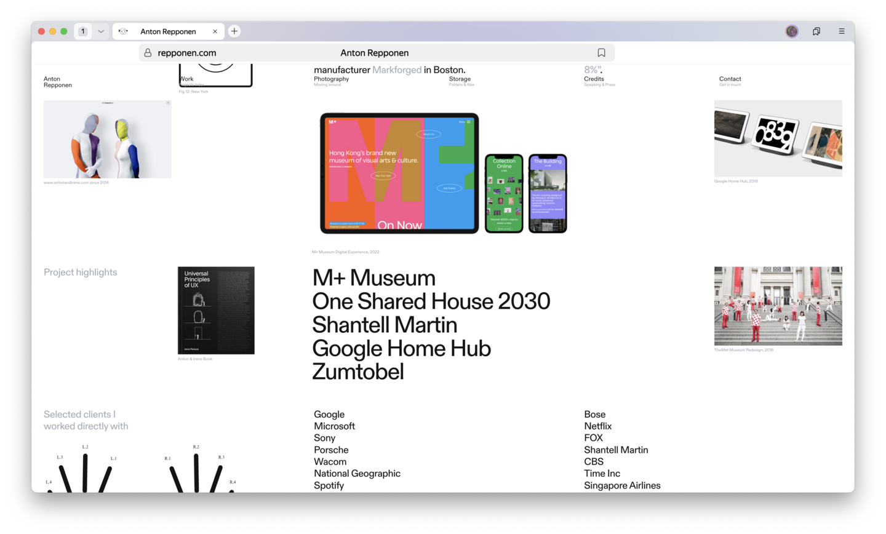This screenshot has height=534, width=886.
Task: Close the Anton Repponen tab
Action: tap(215, 31)
